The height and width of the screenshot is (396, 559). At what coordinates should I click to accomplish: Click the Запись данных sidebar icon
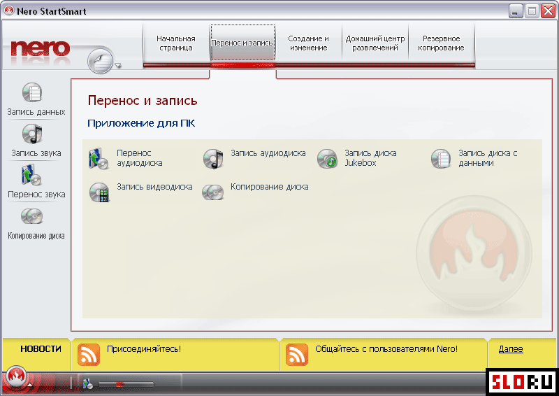click(33, 93)
